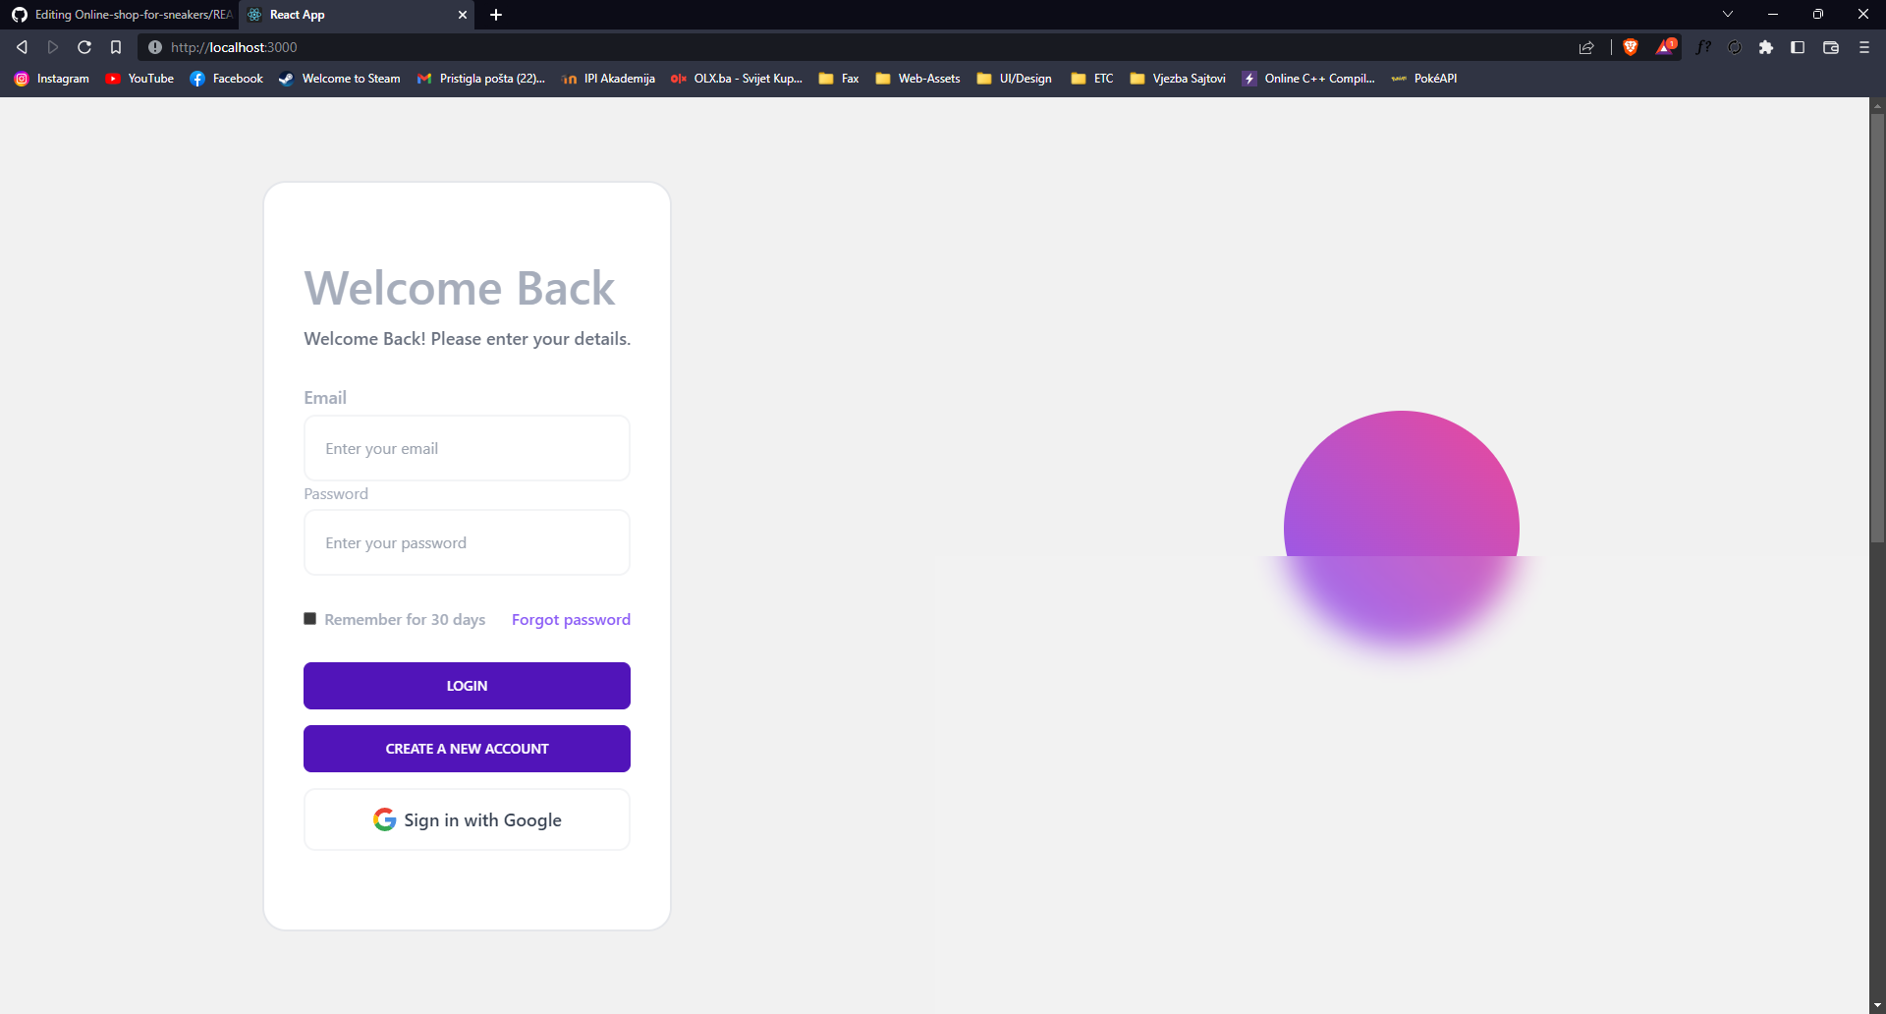The height and width of the screenshot is (1014, 1886).
Task: Bookmark this page using the bookmark icon
Action: [116, 47]
